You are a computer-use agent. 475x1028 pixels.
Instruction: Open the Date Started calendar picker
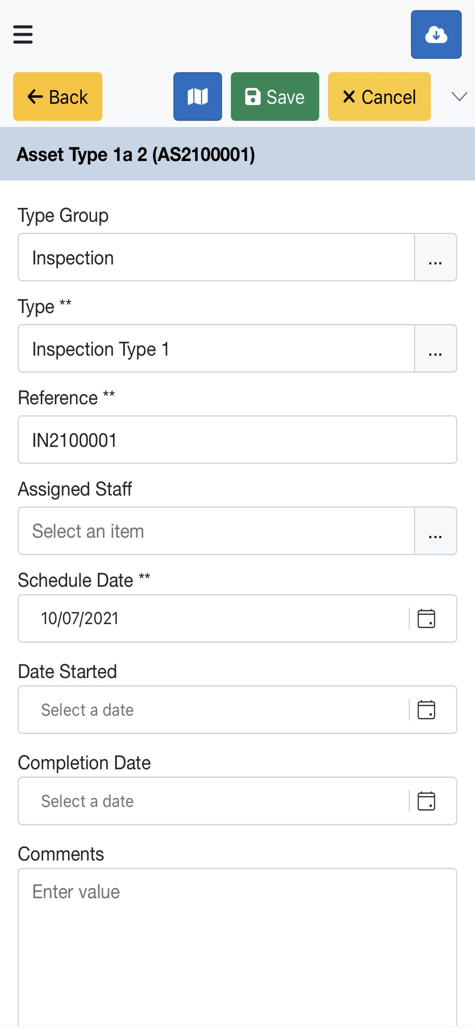(x=426, y=709)
